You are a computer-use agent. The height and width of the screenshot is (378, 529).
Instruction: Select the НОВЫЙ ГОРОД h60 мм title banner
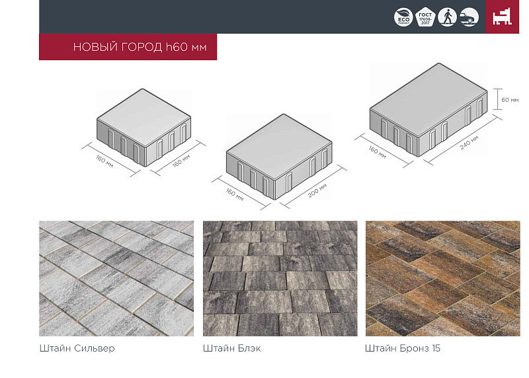pos(128,47)
